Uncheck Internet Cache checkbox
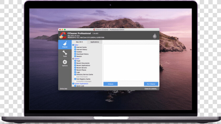This screenshot has height=124, width=221. click(75, 47)
